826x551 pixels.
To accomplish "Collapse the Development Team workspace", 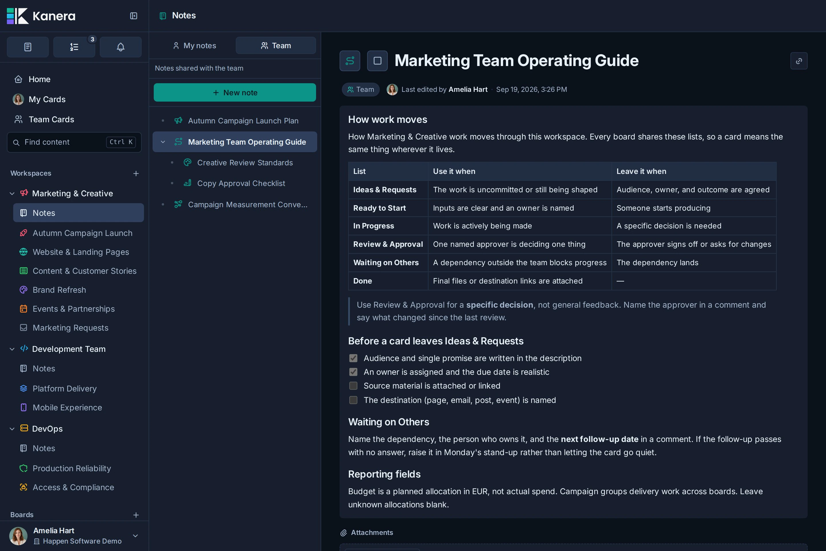I will coord(12,349).
